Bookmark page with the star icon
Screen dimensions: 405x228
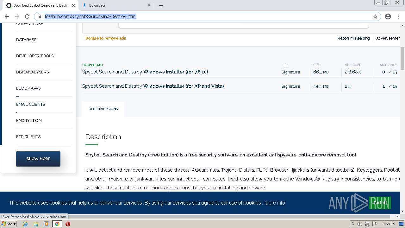point(375,16)
